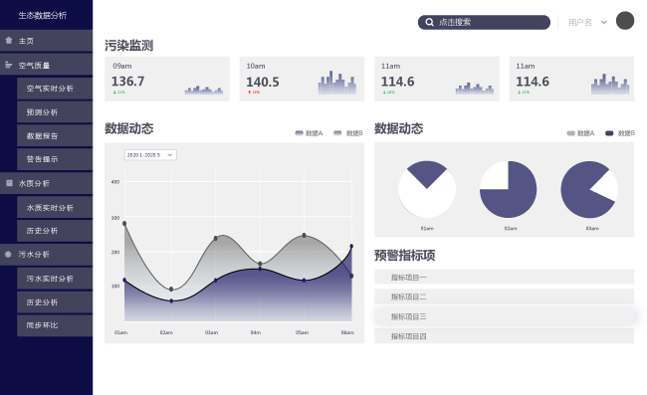The width and height of the screenshot is (647, 395).
Task: Open the 主页 menu item
Action: (46, 41)
